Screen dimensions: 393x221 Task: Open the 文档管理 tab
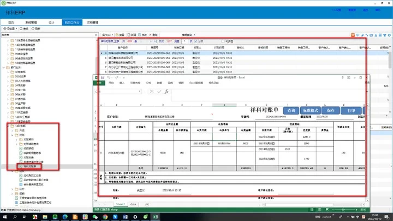pyautogui.click(x=93, y=23)
